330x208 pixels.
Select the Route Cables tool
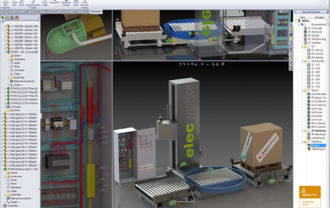tap(45, 3)
